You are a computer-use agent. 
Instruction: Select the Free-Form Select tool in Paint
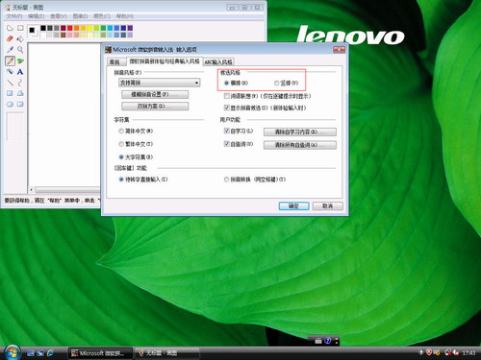[10, 28]
